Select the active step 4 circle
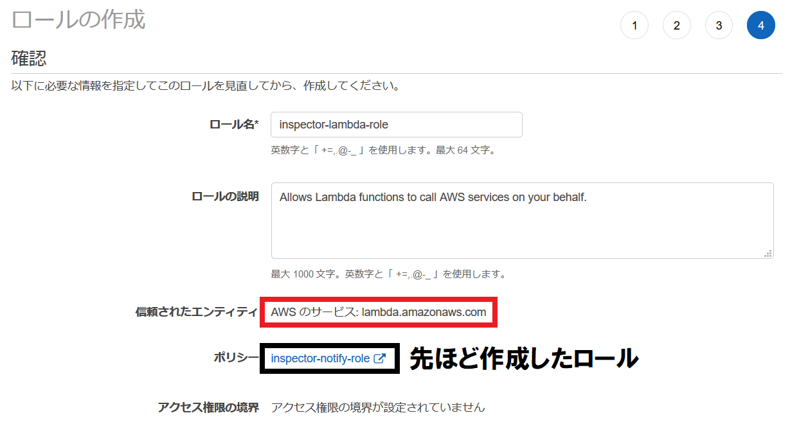This screenshot has width=799, height=431. [x=761, y=26]
